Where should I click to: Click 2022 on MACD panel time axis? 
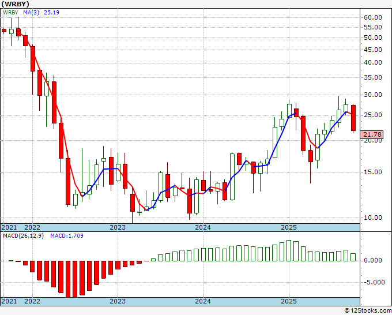coord(32,301)
